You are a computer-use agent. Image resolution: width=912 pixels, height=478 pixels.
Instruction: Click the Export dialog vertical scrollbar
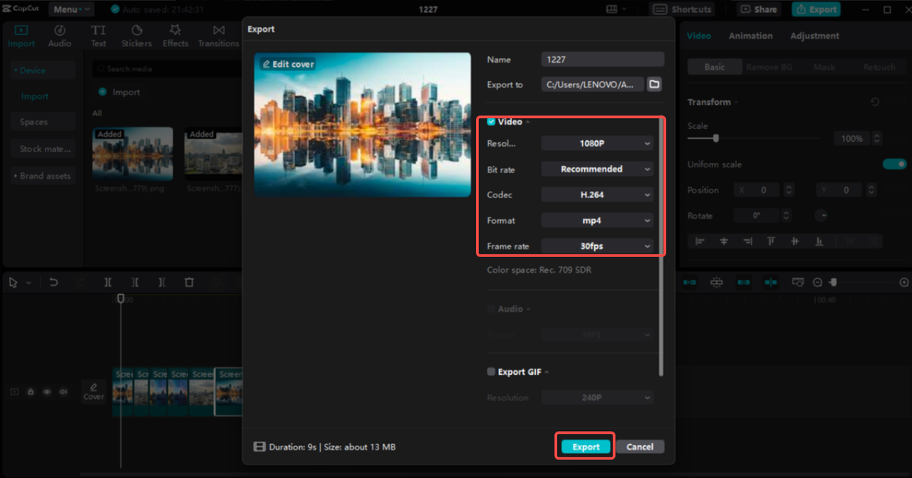661,247
